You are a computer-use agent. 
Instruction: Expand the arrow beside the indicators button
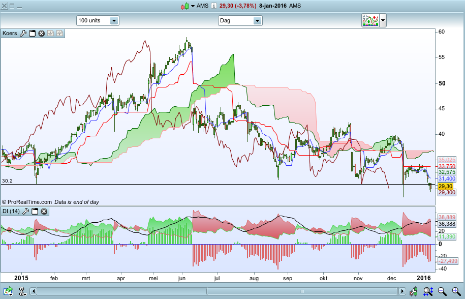pyautogui.click(x=383, y=20)
